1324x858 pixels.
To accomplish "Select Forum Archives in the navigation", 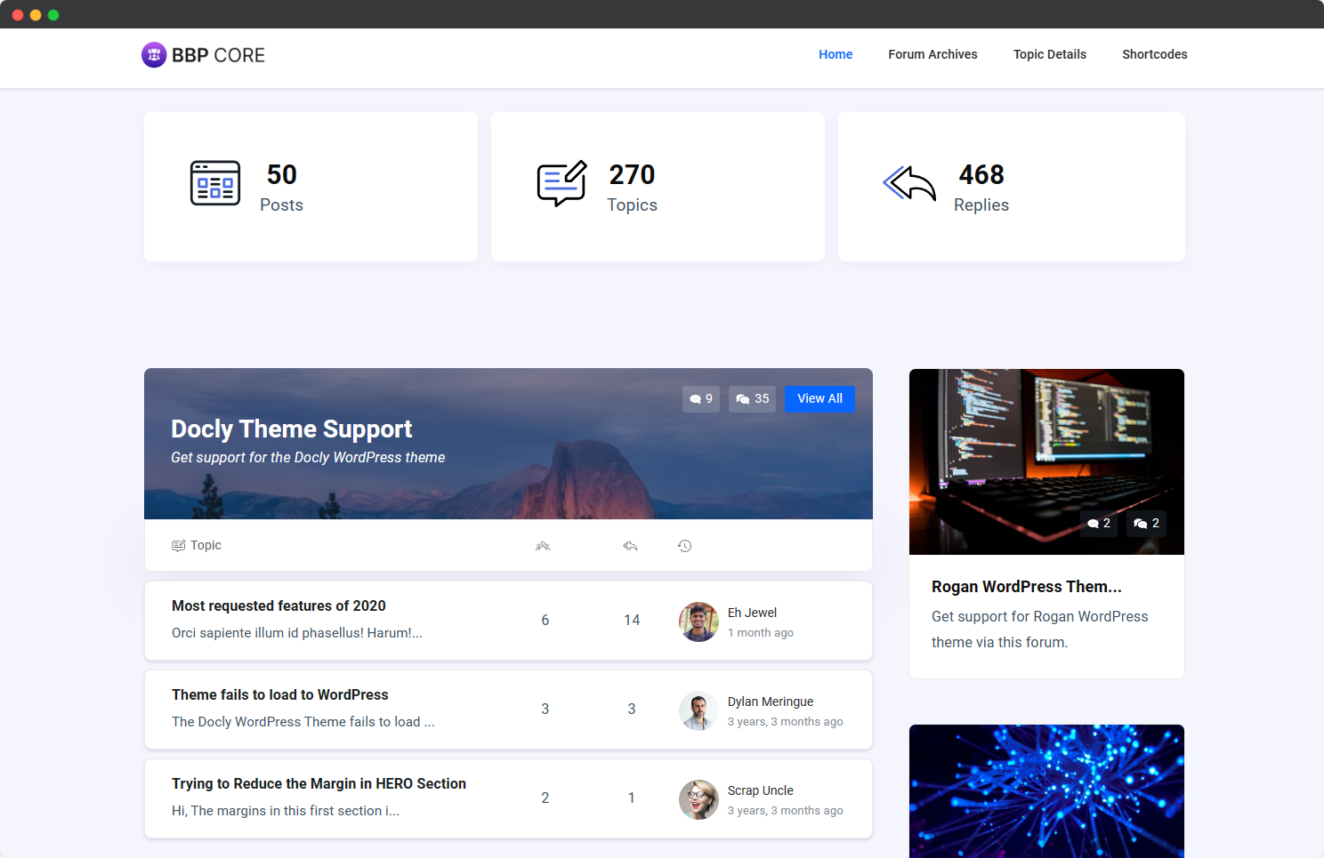I will 932,54.
